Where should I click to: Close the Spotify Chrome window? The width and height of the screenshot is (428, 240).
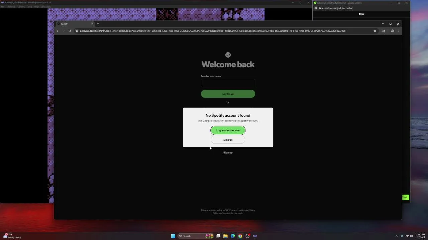(x=398, y=24)
